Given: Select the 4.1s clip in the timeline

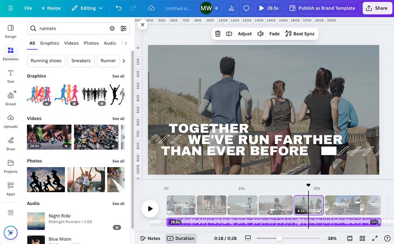Looking at the screenshot, I should click(309, 205).
